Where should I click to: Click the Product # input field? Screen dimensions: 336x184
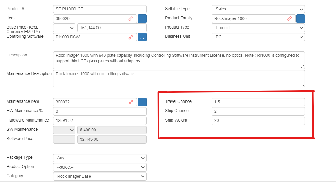click(x=100, y=9)
